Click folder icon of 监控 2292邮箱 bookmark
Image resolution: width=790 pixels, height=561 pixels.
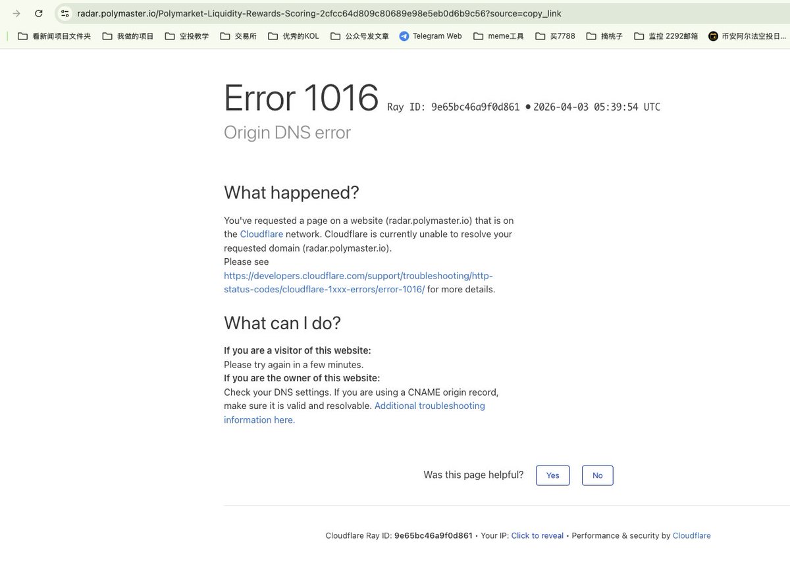point(639,36)
